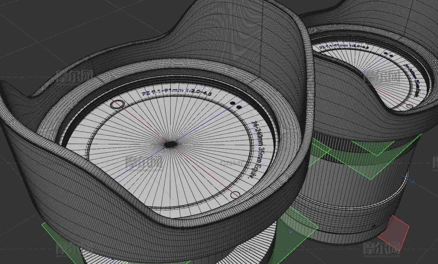Click the small blue downward arrow gizmo
The width and height of the screenshot is (438, 264).
(x=291, y=232)
